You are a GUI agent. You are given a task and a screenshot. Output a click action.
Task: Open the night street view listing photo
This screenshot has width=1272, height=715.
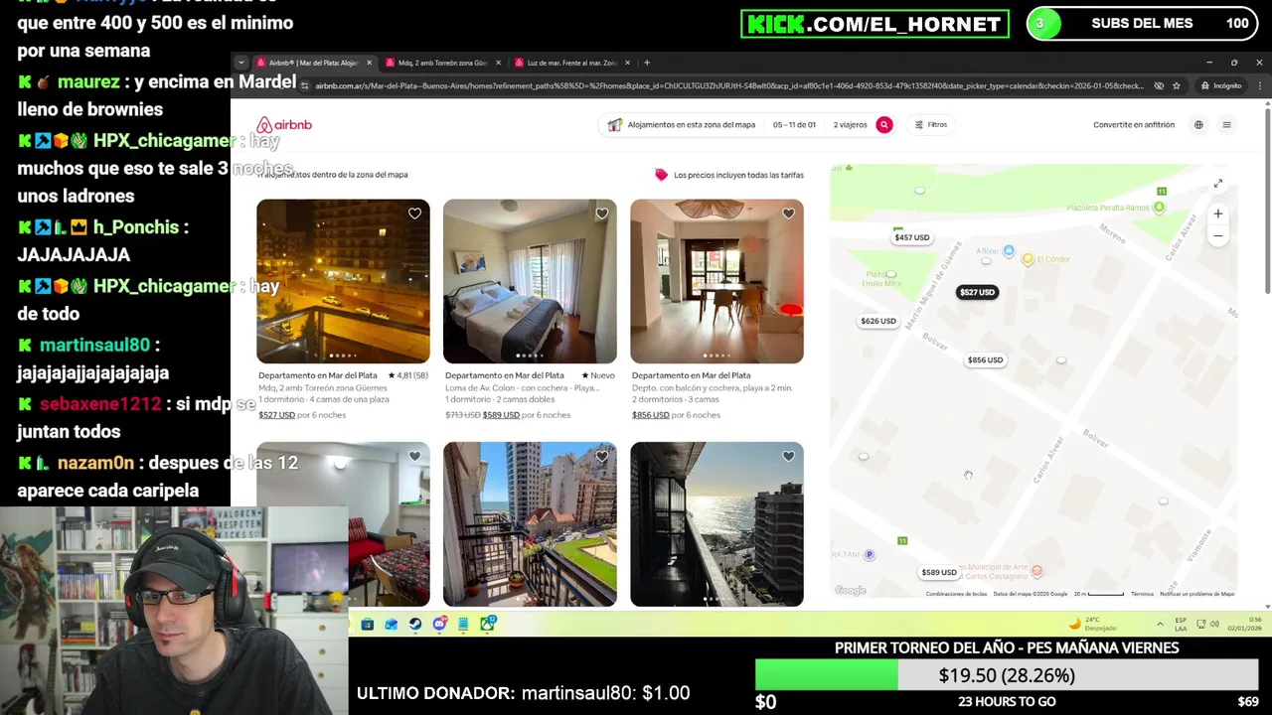[343, 282]
